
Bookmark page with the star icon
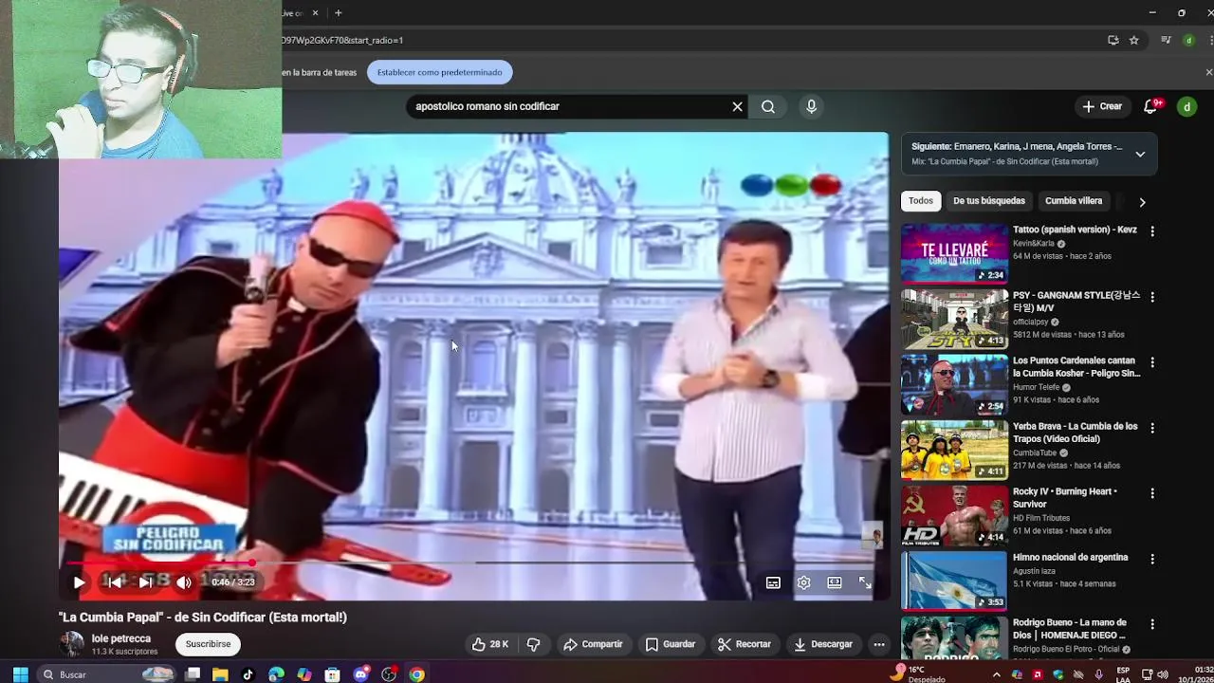point(1133,40)
